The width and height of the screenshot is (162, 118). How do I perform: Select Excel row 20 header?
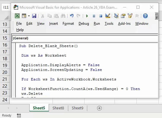(5, 72)
